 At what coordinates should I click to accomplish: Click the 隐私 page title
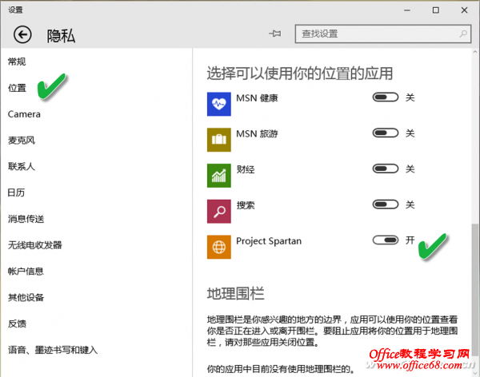(61, 36)
